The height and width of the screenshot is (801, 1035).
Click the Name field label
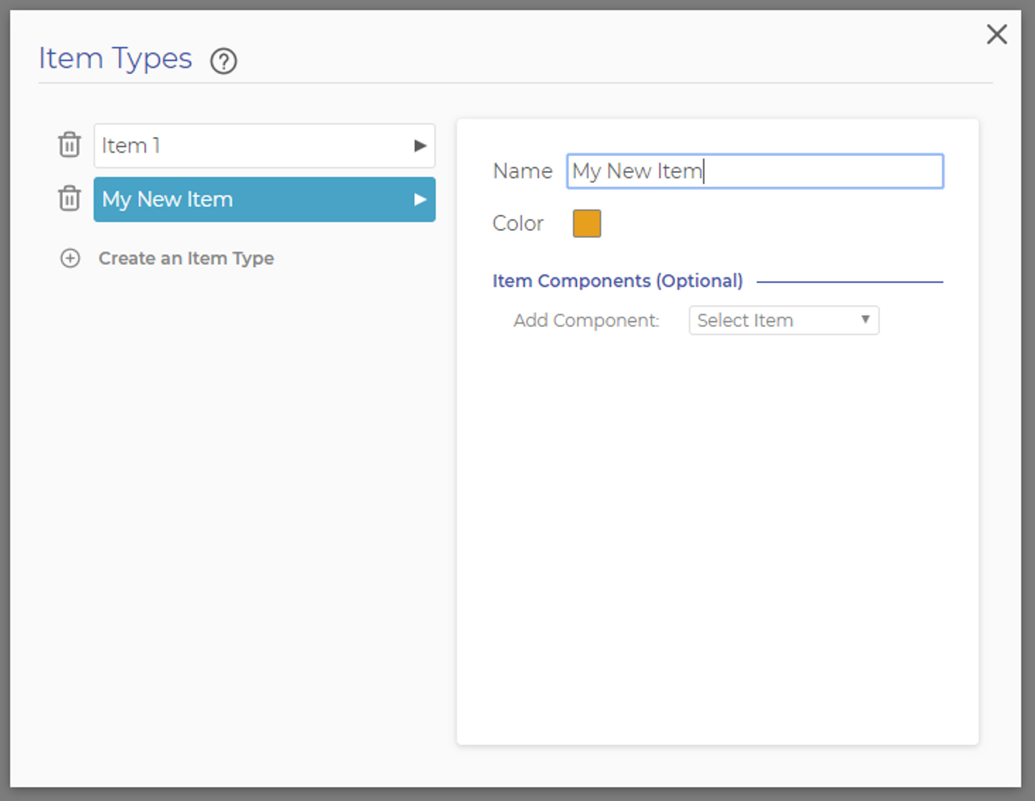click(x=522, y=171)
